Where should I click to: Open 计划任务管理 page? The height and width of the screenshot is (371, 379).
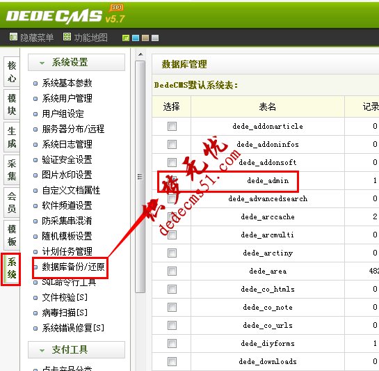67,251
